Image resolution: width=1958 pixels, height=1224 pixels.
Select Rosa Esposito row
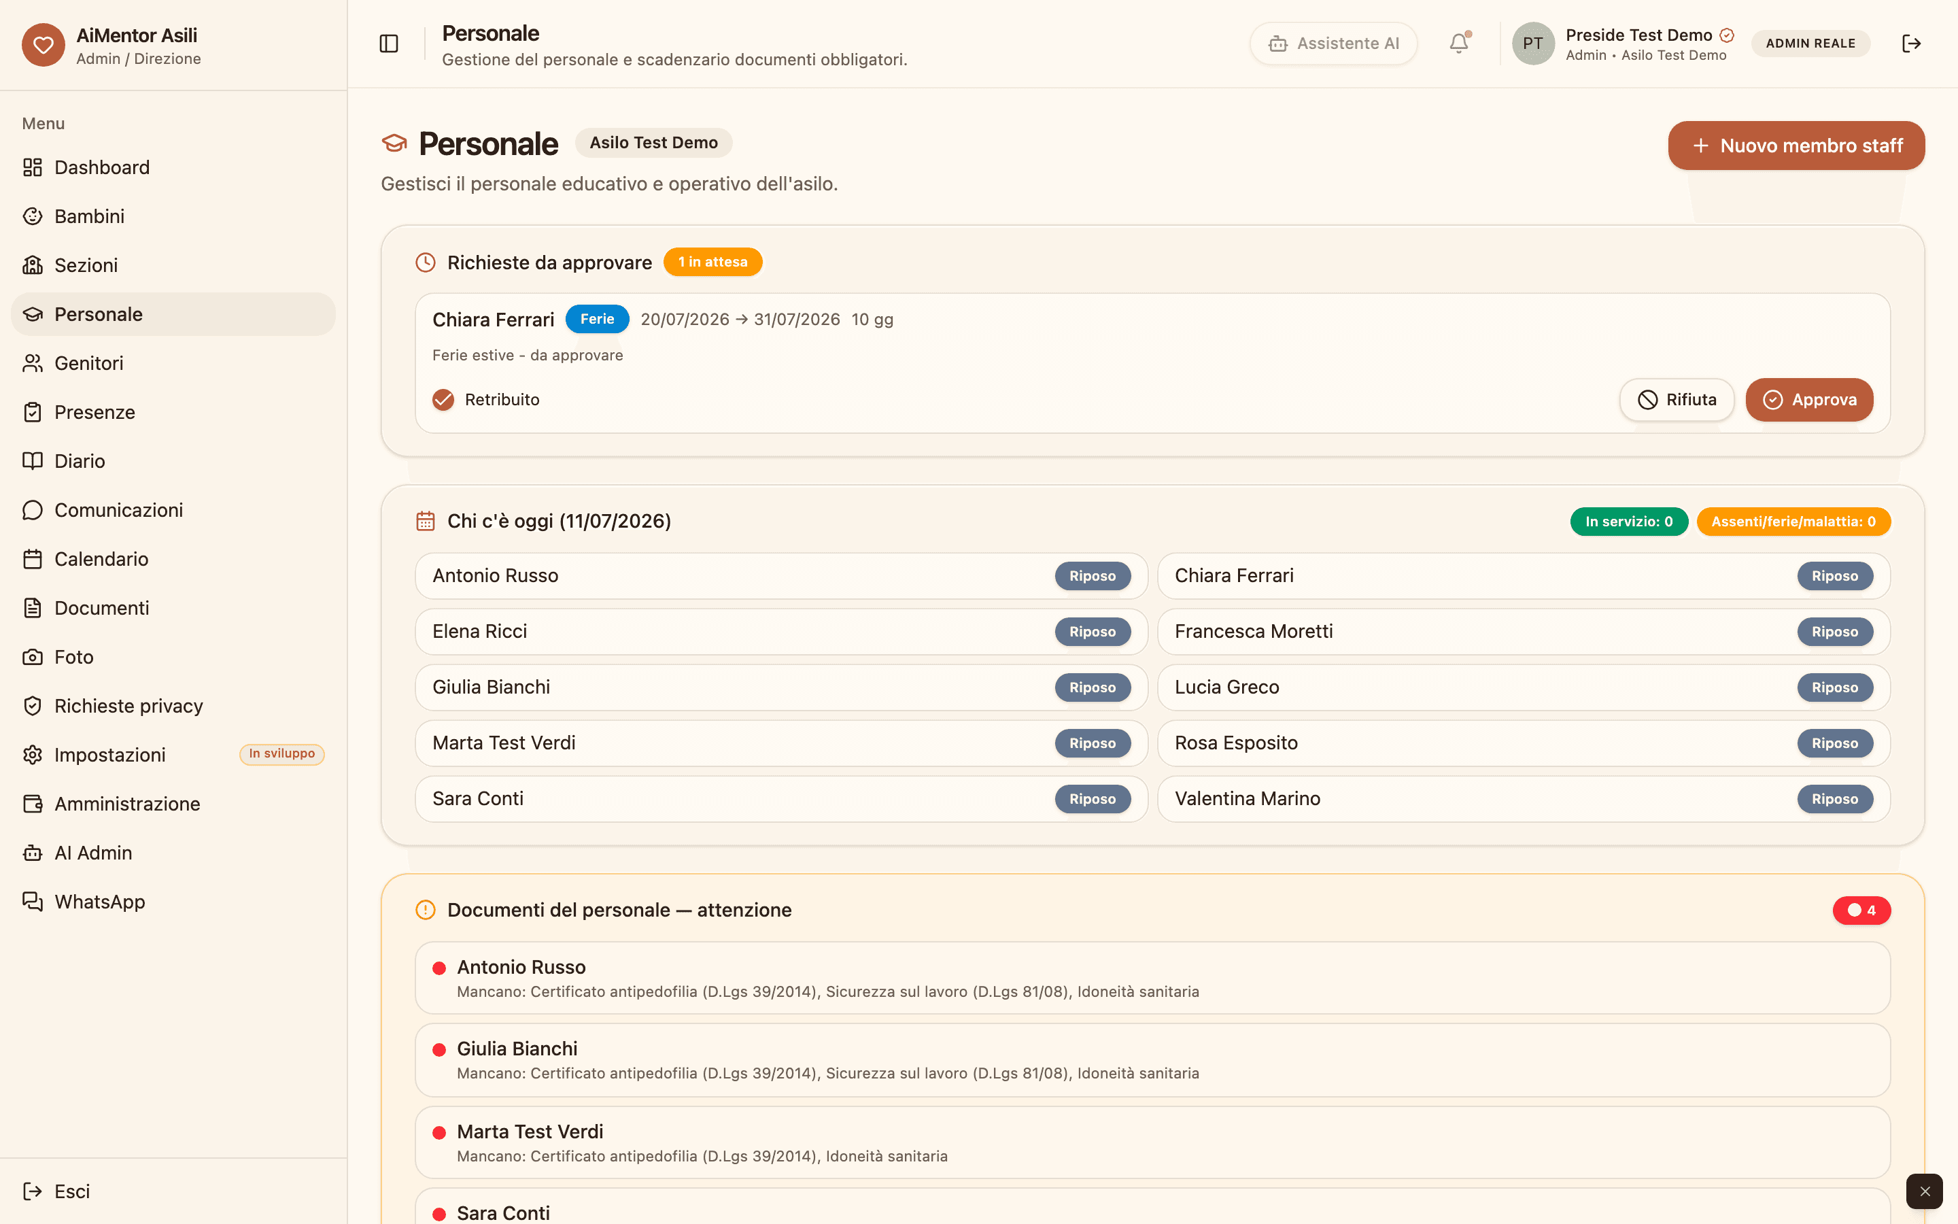click(1524, 743)
